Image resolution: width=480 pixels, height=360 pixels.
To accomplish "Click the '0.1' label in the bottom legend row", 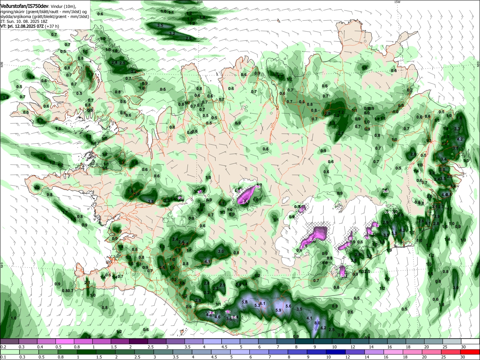I will [x=3, y=357].
